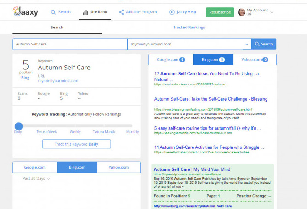
Task: Switch to the Search sub-tab
Action: 57,28
